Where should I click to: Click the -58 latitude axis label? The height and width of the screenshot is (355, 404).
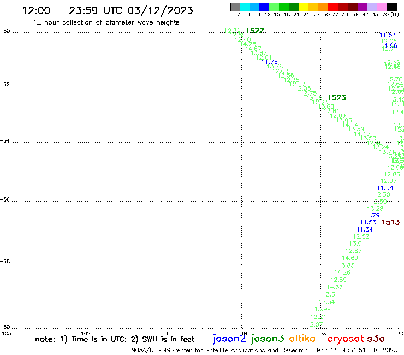[5, 262]
